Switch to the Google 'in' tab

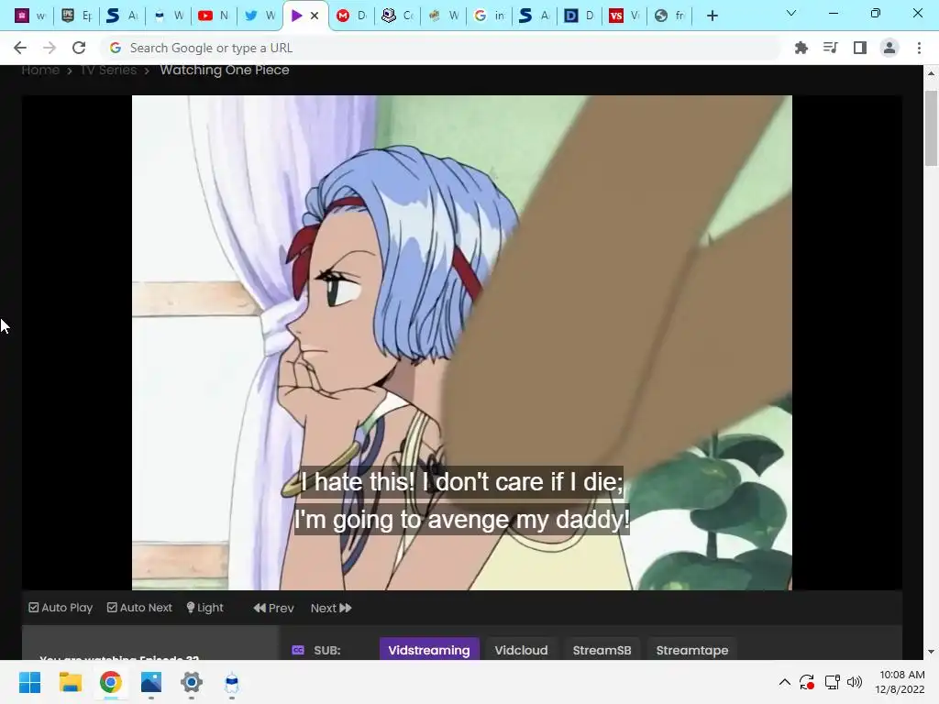pos(490,16)
